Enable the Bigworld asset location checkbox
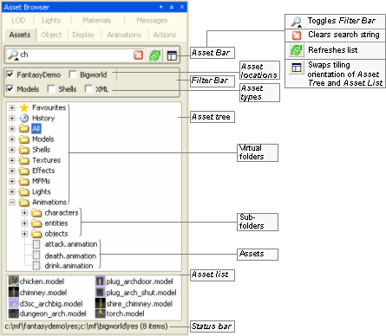Screen dimensions: 386x336 [73, 74]
